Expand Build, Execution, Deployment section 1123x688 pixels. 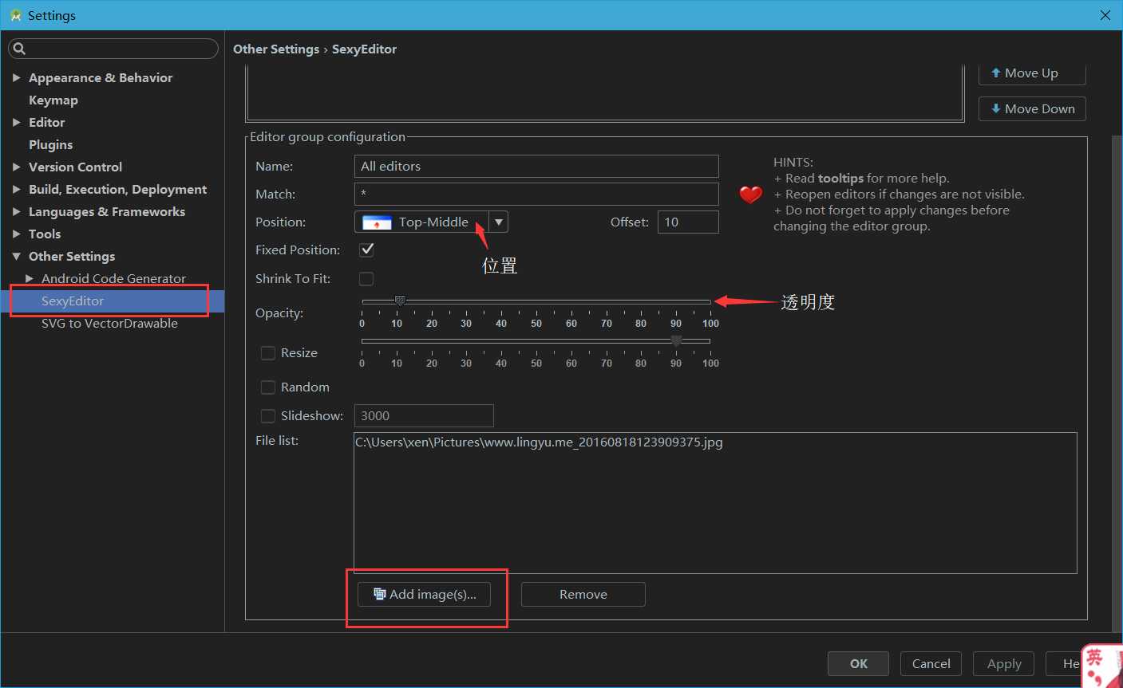click(x=16, y=189)
